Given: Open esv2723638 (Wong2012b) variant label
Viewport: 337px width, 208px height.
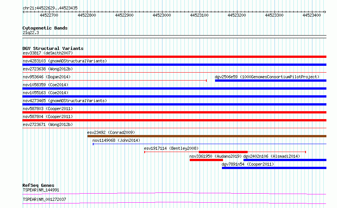Looking at the screenshot, I should [x=48, y=69].
